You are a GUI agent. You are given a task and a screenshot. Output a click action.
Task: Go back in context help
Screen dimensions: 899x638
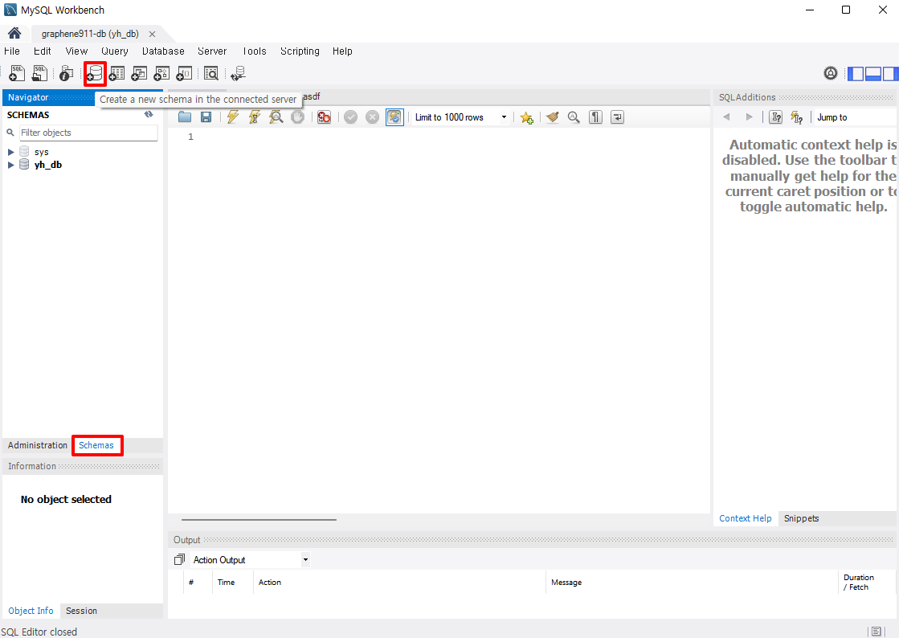[726, 117]
